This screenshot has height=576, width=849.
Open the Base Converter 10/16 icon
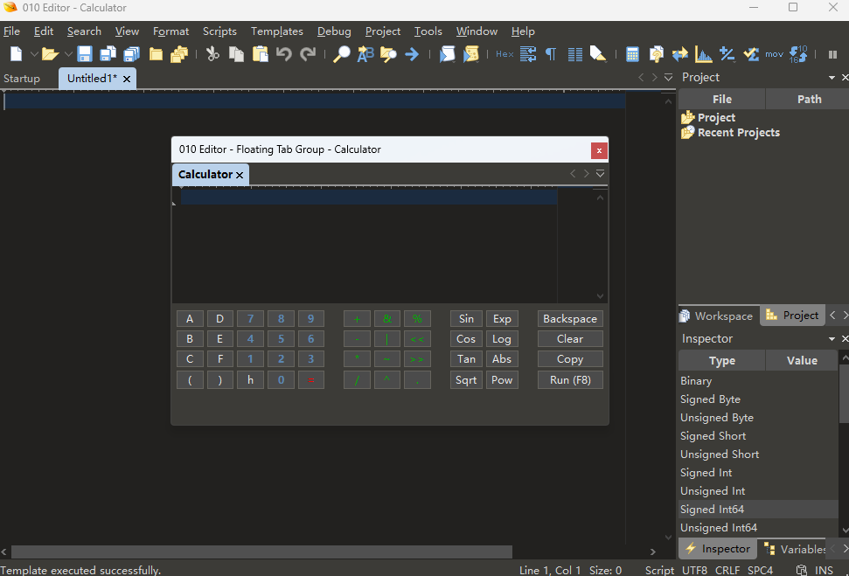click(798, 53)
